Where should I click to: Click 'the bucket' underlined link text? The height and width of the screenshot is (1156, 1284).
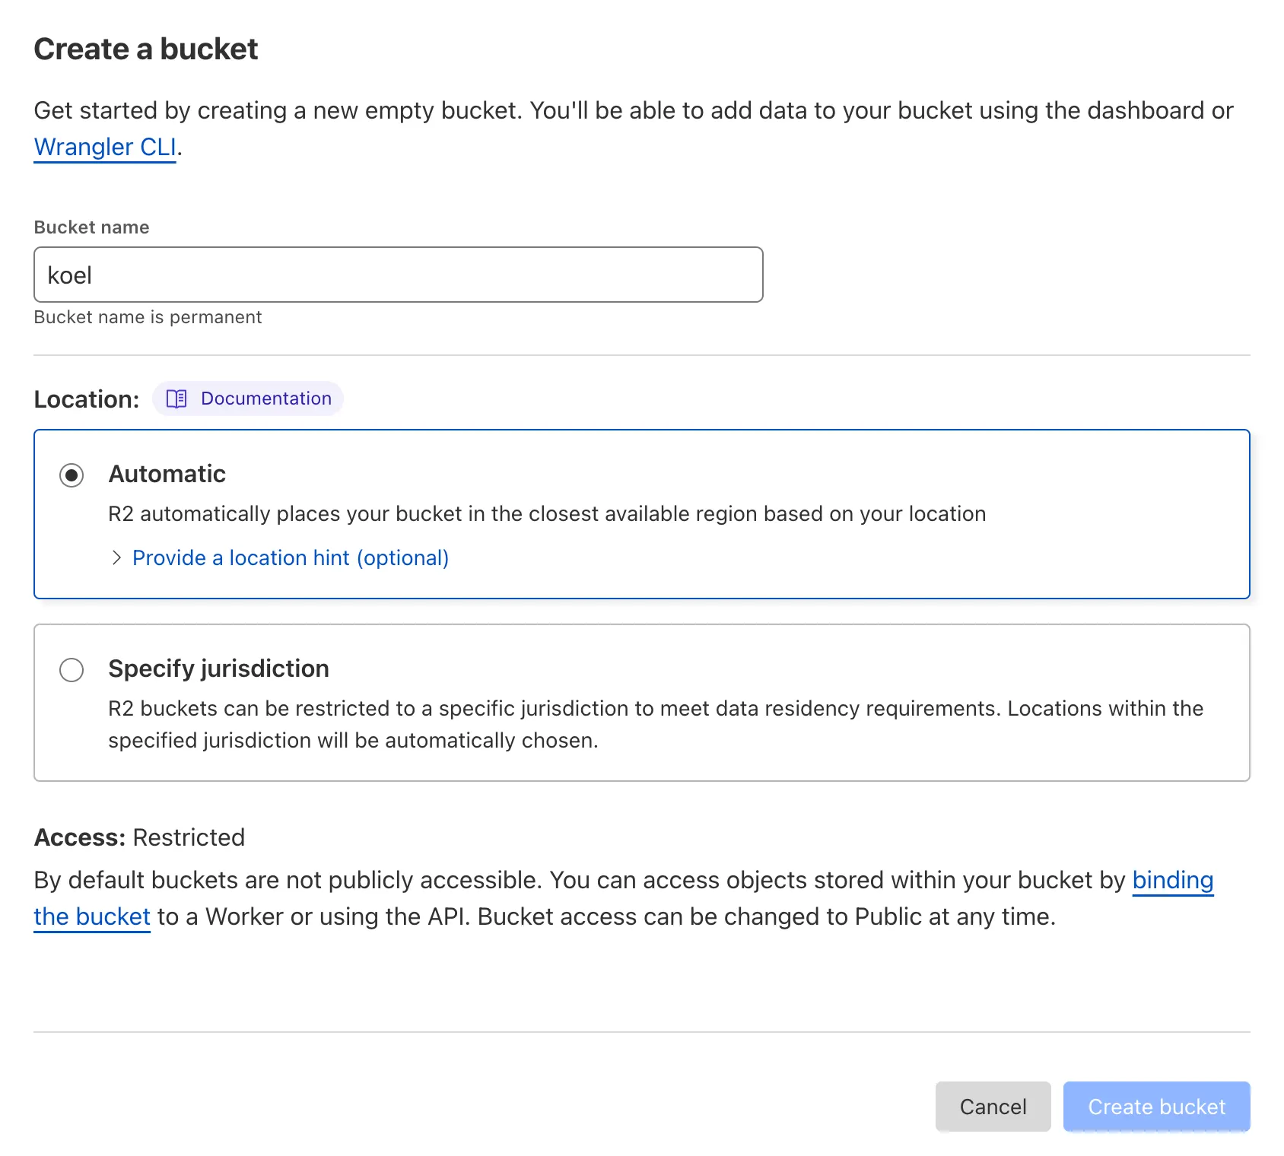[92, 916]
